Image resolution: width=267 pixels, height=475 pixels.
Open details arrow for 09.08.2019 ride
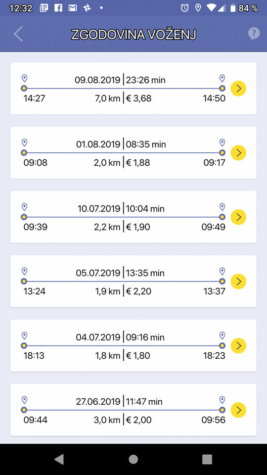[x=238, y=89]
